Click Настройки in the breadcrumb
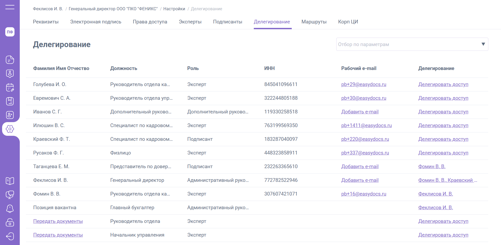501x245 pixels. pos(174,9)
